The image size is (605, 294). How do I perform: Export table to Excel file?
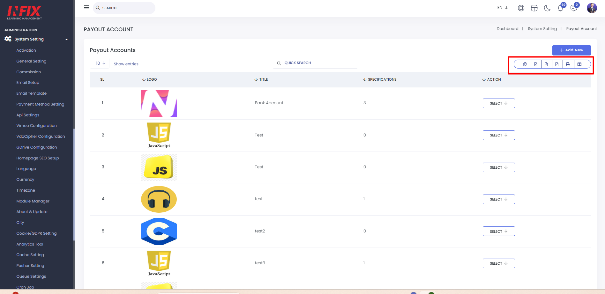tap(536, 64)
